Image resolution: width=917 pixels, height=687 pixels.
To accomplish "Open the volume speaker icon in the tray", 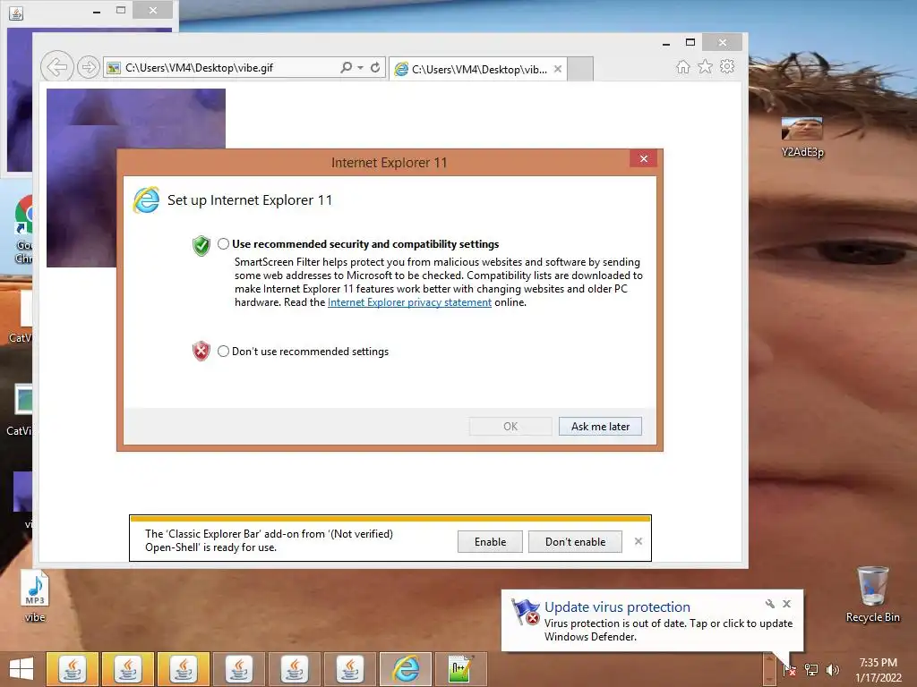I will point(832,670).
